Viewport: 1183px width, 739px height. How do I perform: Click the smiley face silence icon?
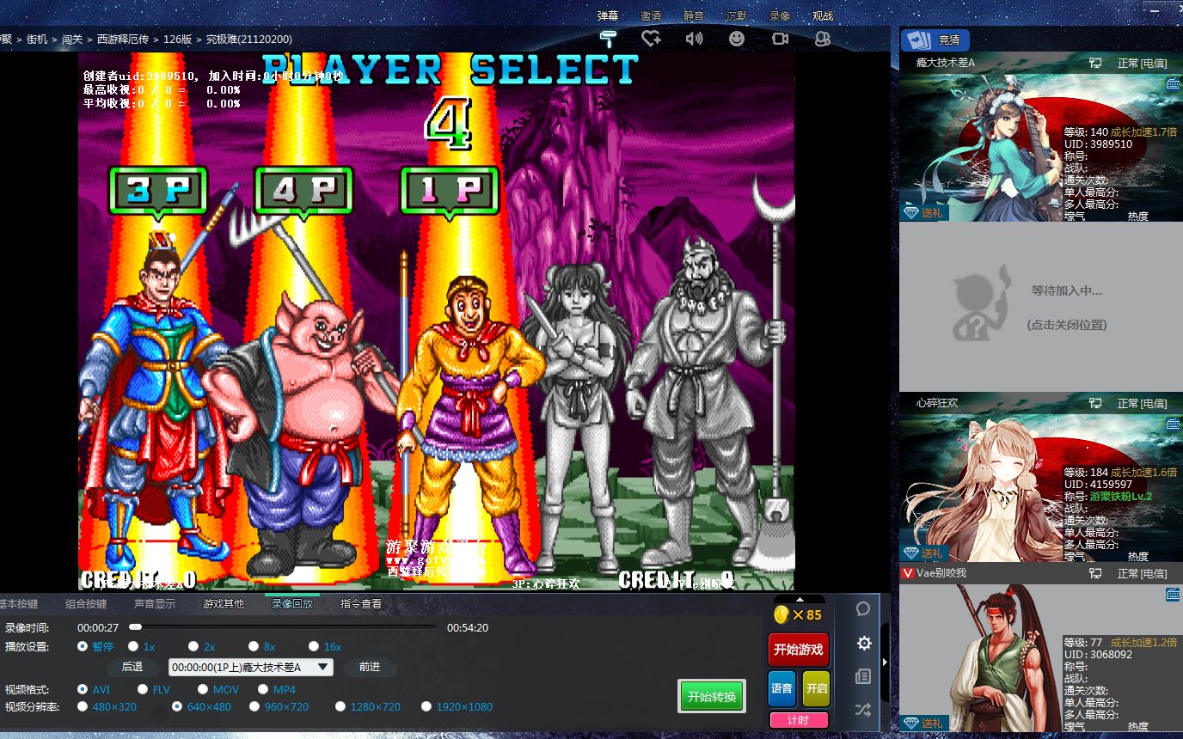pyautogui.click(x=737, y=38)
